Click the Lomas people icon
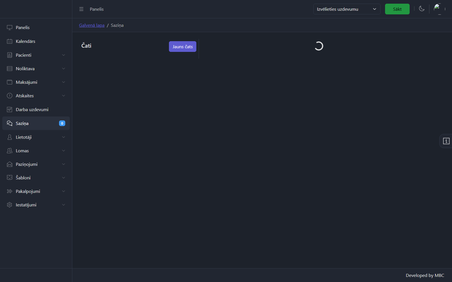 (x=10, y=151)
